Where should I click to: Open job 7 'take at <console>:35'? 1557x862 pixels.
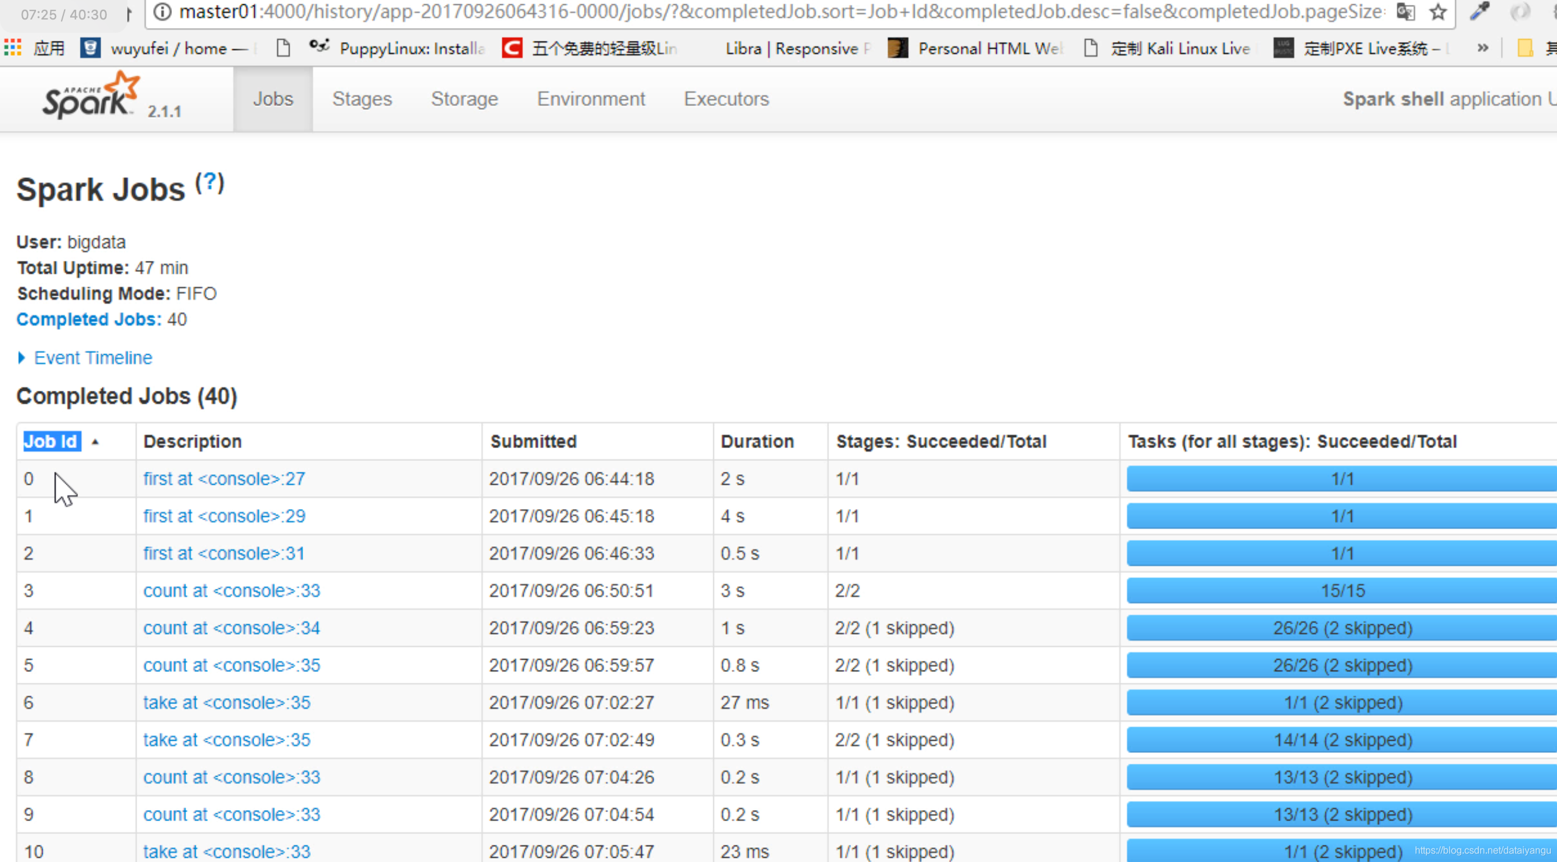tap(227, 739)
